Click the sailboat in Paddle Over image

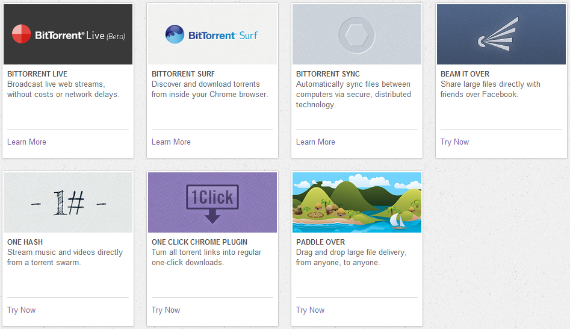click(x=398, y=221)
